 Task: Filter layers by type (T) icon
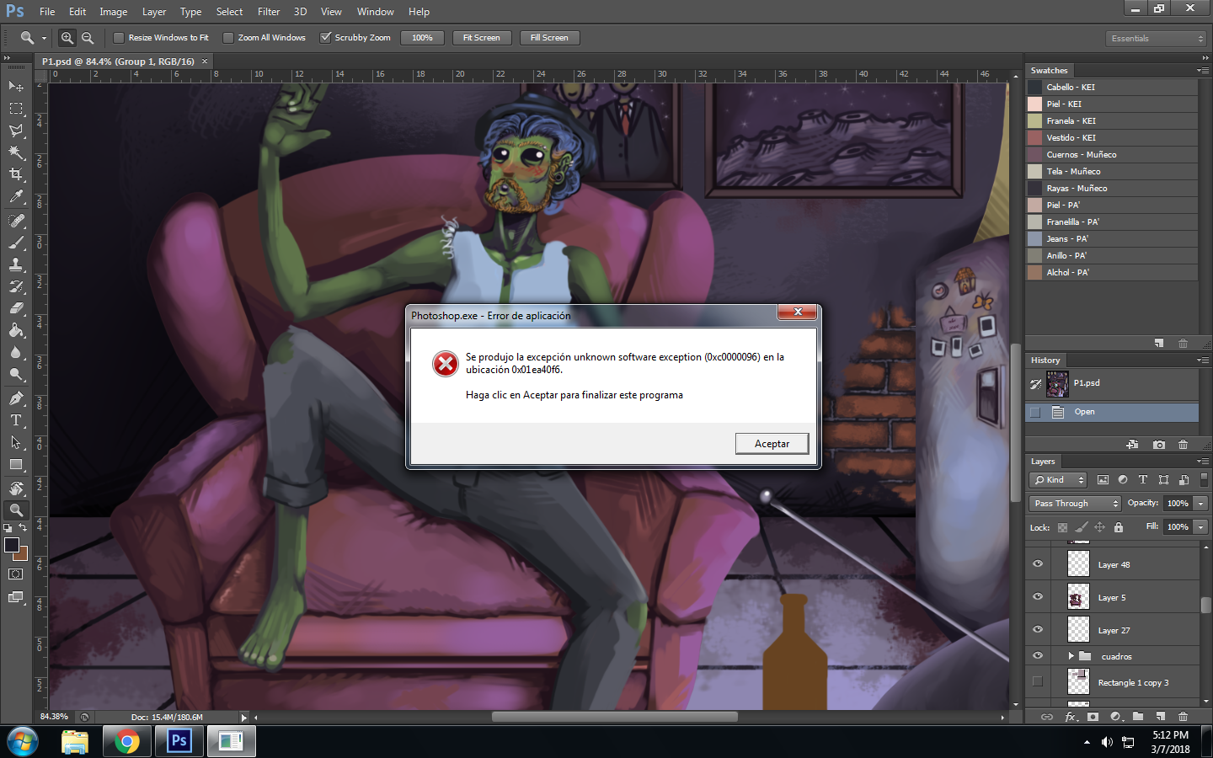coord(1143,479)
